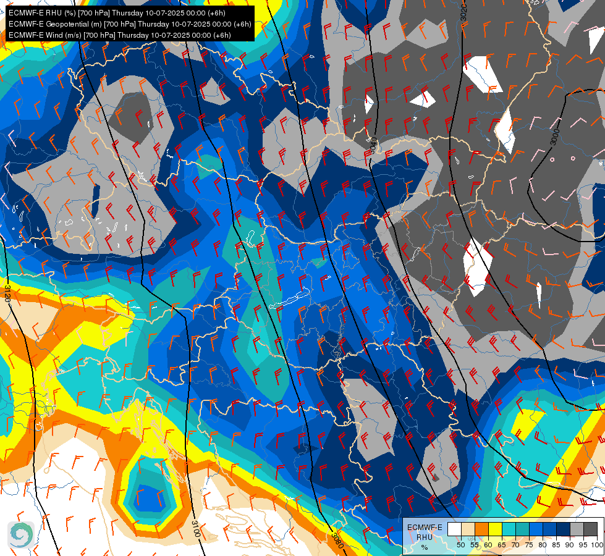Click the 3020 geopotential contour label
605x556 pixels.
[463, 12]
